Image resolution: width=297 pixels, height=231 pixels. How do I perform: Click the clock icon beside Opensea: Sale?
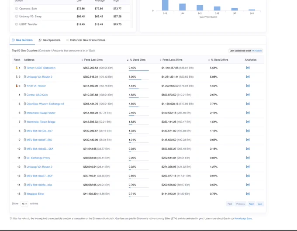click(17, 9)
